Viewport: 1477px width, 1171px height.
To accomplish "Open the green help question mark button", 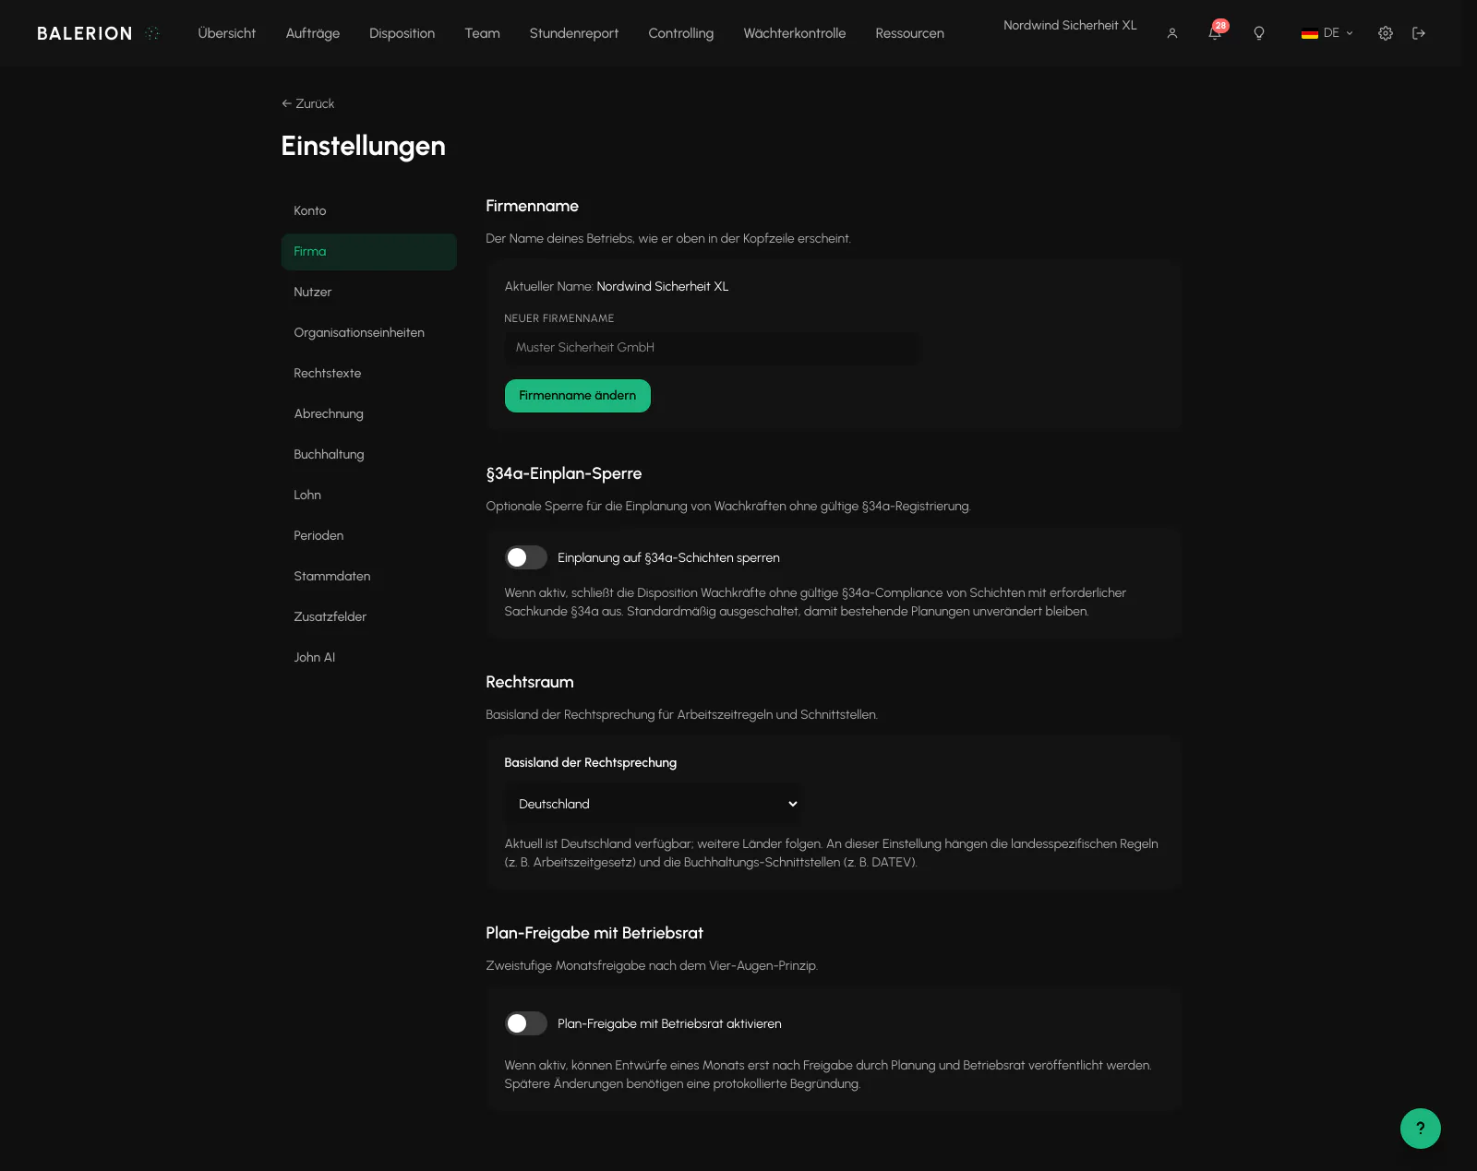I will coord(1420,1128).
